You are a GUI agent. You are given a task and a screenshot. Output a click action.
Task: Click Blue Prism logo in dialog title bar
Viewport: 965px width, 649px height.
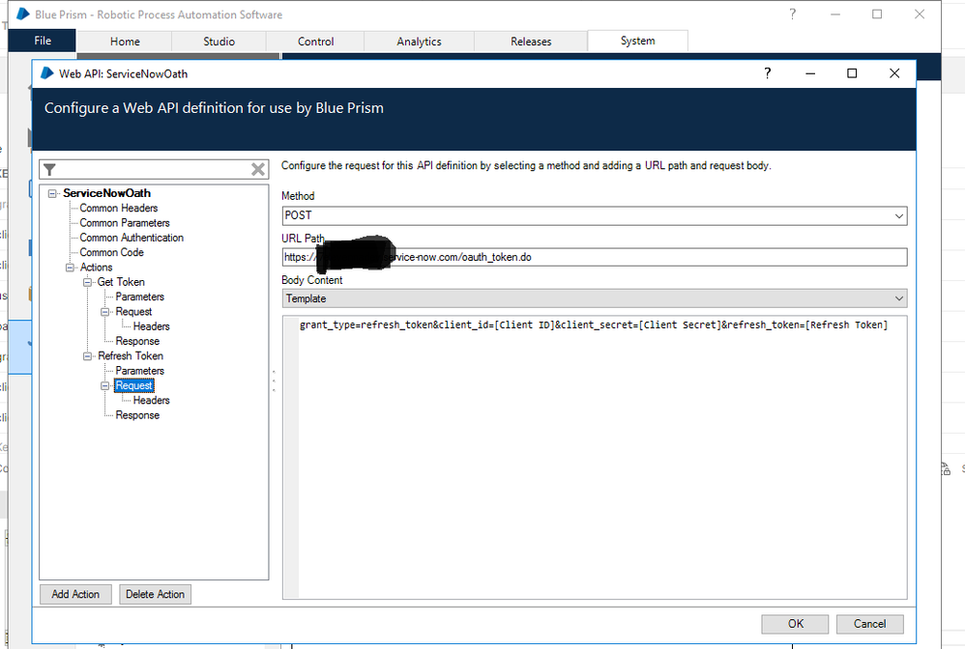click(x=46, y=73)
